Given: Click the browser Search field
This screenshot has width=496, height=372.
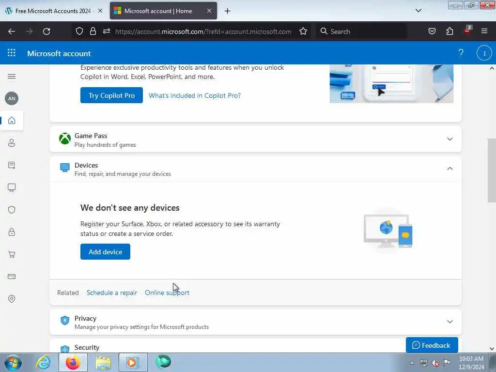Looking at the screenshot, I should point(361,31).
